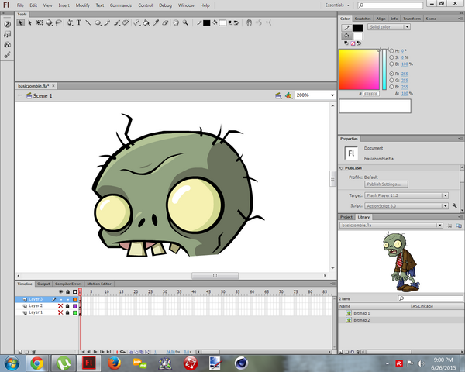Unlock Layer 1 padlock
Image resolution: width=465 pixels, height=372 pixels.
click(x=67, y=312)
